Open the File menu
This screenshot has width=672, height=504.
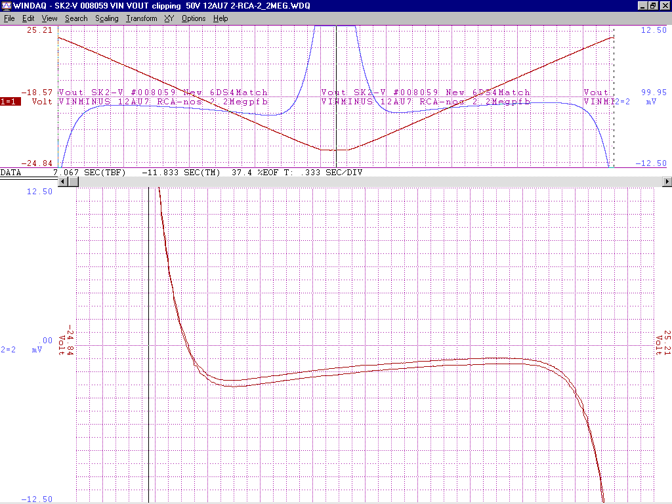coord(9,18)
